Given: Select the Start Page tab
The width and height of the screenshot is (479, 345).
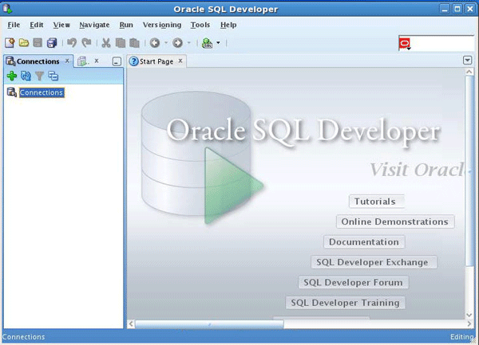Looking at the screenshot, I should [x=156, y=61].
